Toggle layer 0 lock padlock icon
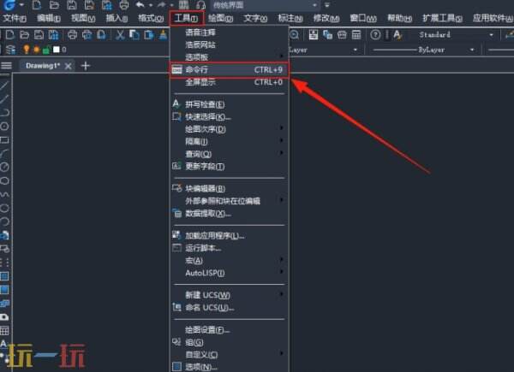This screenshot has height=372, width=514. click(x=46, y=50)
